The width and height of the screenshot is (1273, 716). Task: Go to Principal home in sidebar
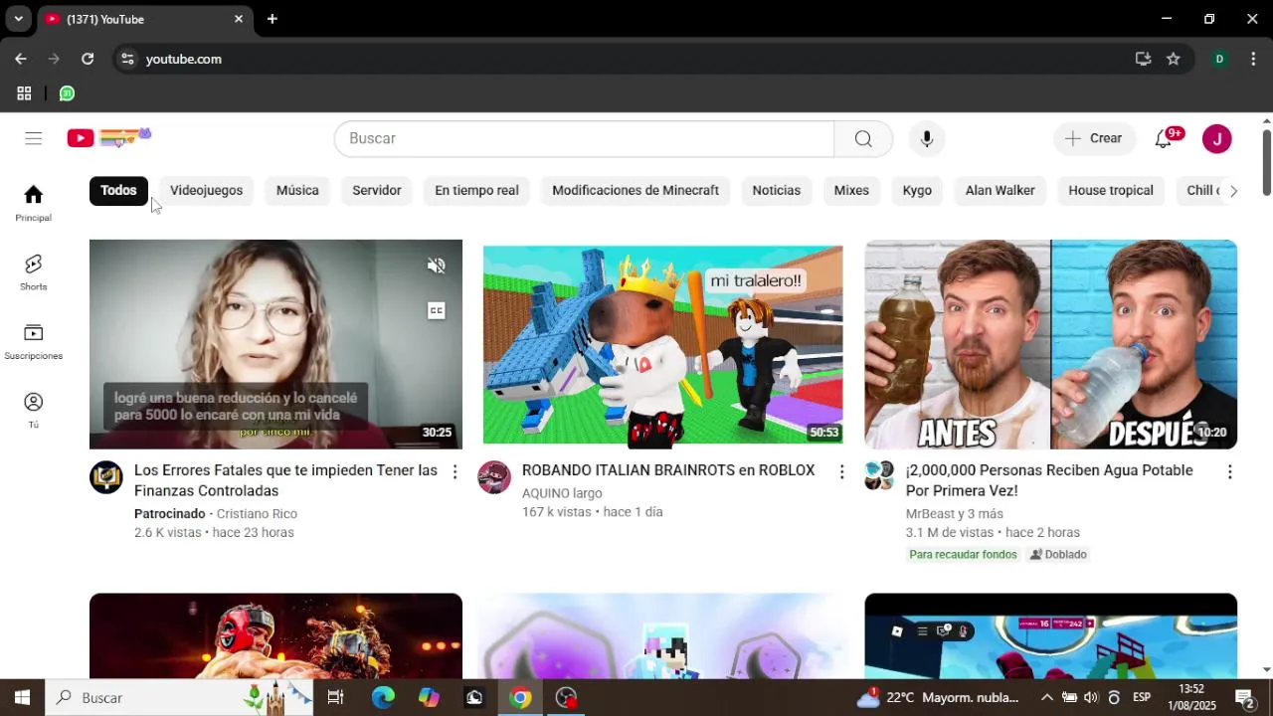34,203
